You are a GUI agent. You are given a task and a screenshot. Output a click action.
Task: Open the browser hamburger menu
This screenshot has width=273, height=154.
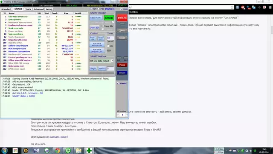tap(270, 7)
